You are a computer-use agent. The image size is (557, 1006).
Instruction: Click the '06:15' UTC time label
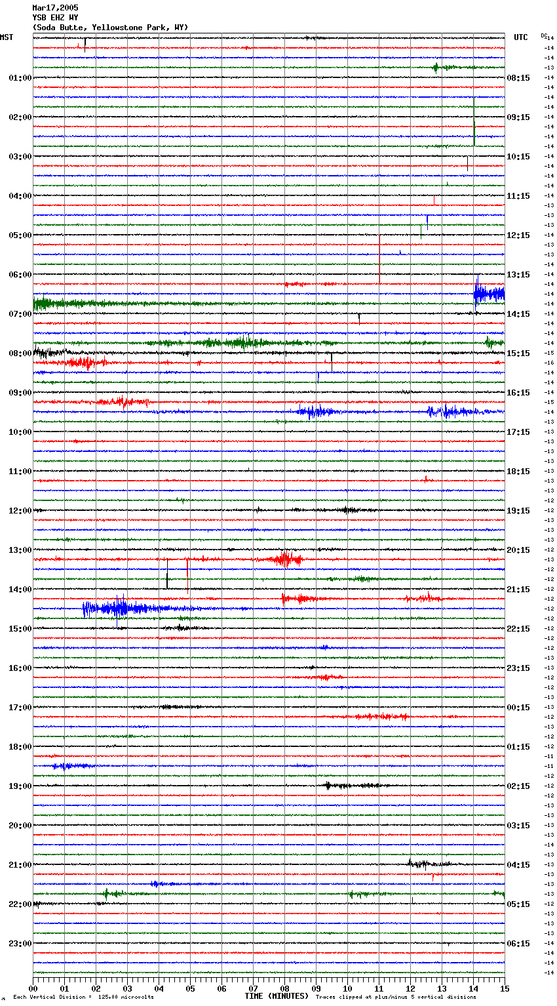click(518, 944)
